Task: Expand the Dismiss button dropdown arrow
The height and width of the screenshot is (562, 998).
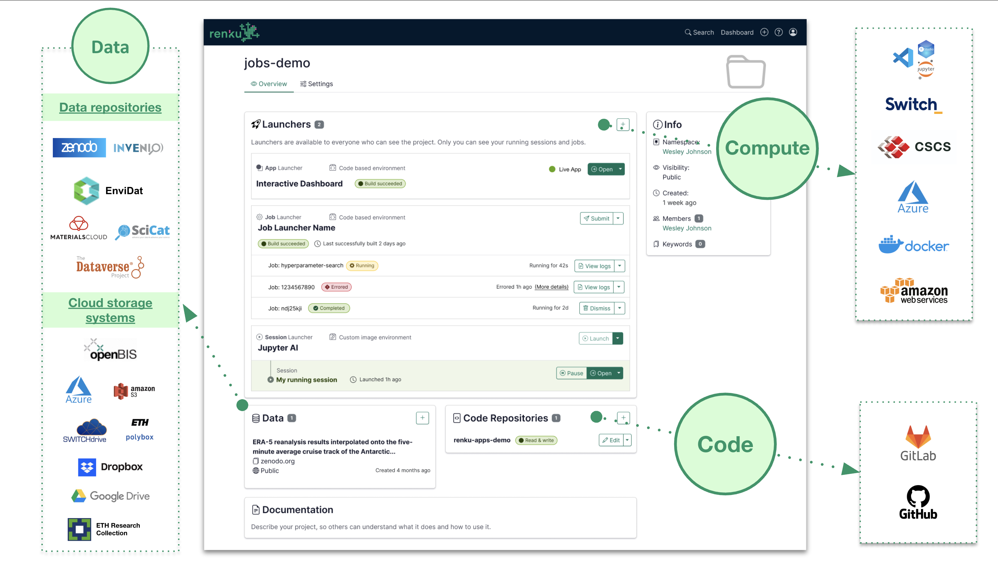Action: pos(620,308)
